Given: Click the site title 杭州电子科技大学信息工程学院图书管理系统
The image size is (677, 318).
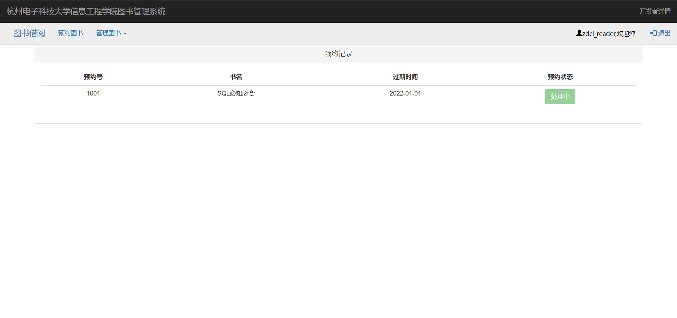Looking at the screenshot, I should pyautogui.click(x=86, y=11).
